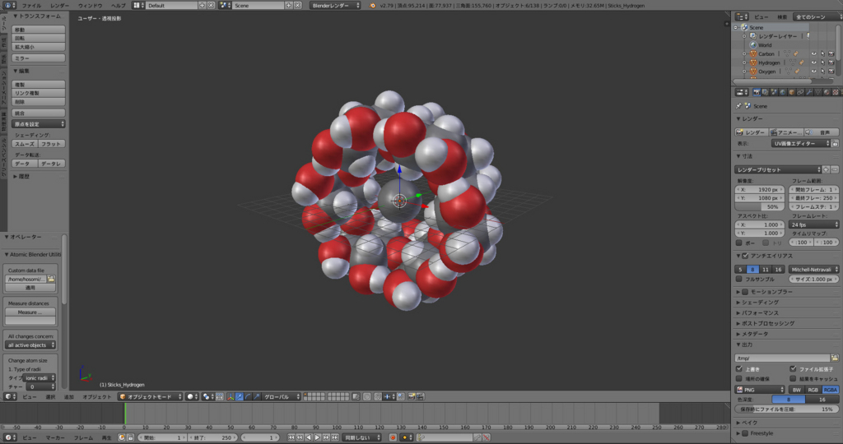Select the Constraints properties tab icon
The image size is (843, 444).
coord(800,92)
